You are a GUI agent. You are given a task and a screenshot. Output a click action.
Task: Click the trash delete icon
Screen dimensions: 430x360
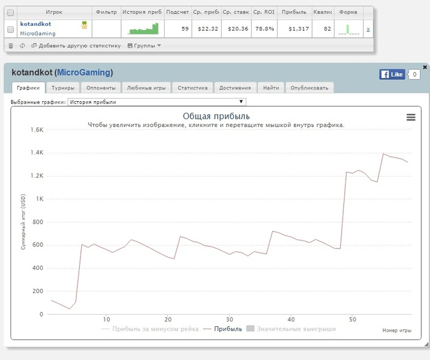pyautogui.click(x=10, y=45)
